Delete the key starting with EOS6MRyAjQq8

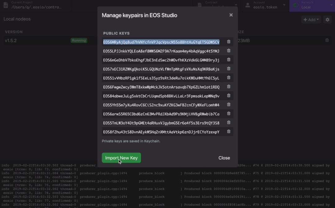pos(229,42)
